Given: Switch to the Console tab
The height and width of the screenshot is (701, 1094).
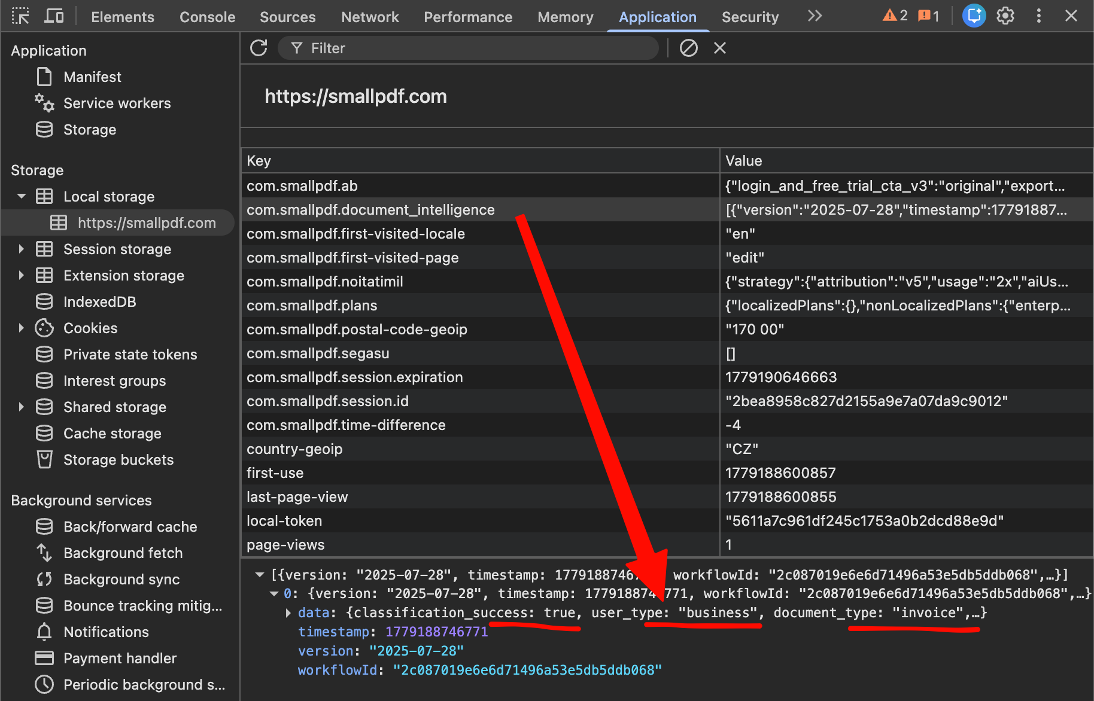Looking at the screenshot, I should [x=208, y=17].
